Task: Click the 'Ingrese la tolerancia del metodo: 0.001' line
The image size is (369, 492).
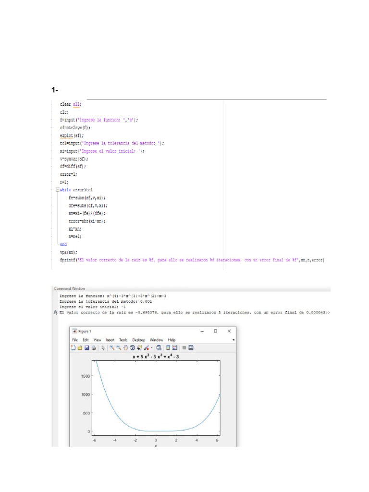Action: pyautogui.click(x=106, y=302)
